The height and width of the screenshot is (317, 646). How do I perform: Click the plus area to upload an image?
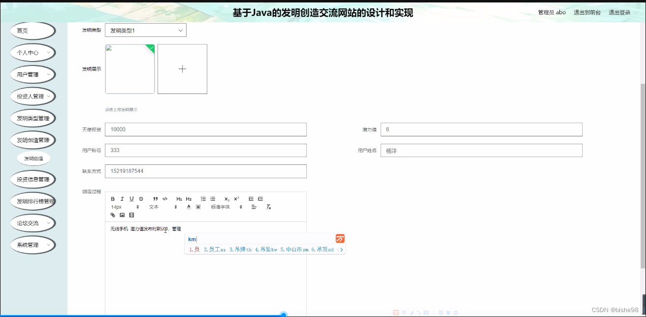tap(182, 69)
